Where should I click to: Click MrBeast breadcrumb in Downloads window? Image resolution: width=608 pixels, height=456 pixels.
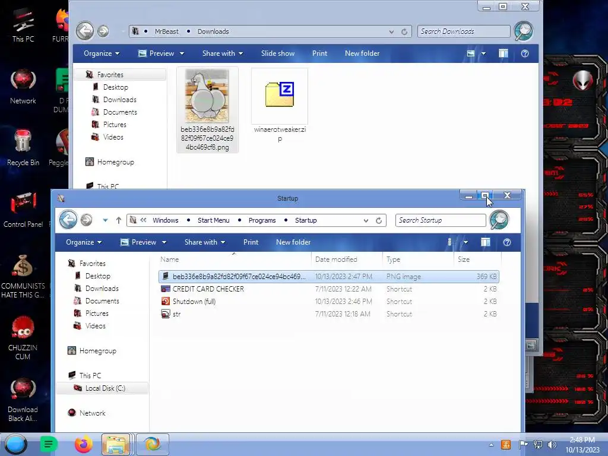[x=167, y=31]
